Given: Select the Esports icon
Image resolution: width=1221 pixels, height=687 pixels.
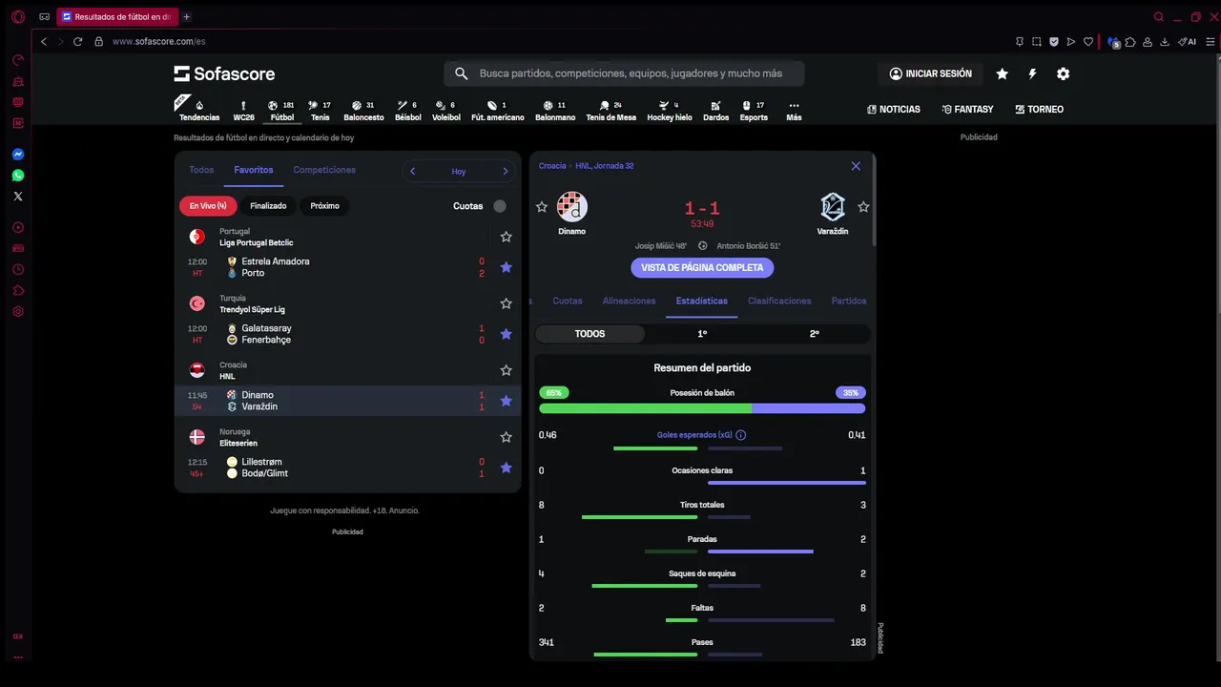Looking at the screenshot, I should (x=754, y=112).
